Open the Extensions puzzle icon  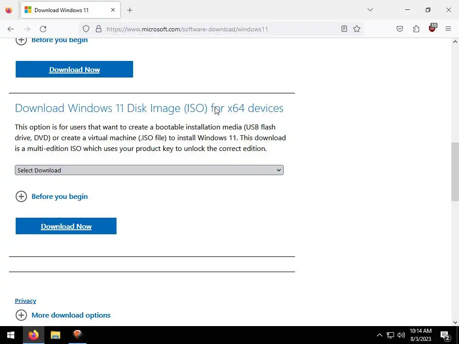coord(416,29)
